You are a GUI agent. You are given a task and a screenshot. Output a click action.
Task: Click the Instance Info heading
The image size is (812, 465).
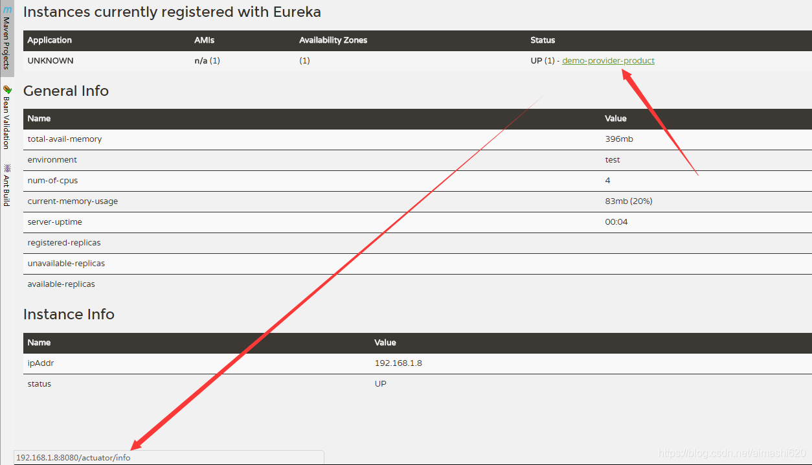pos(69,314)
